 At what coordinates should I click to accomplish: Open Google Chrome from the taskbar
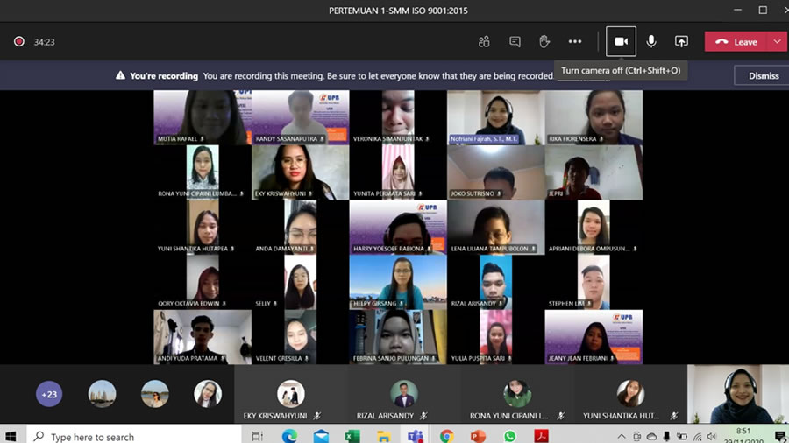[x=446, y=435]
